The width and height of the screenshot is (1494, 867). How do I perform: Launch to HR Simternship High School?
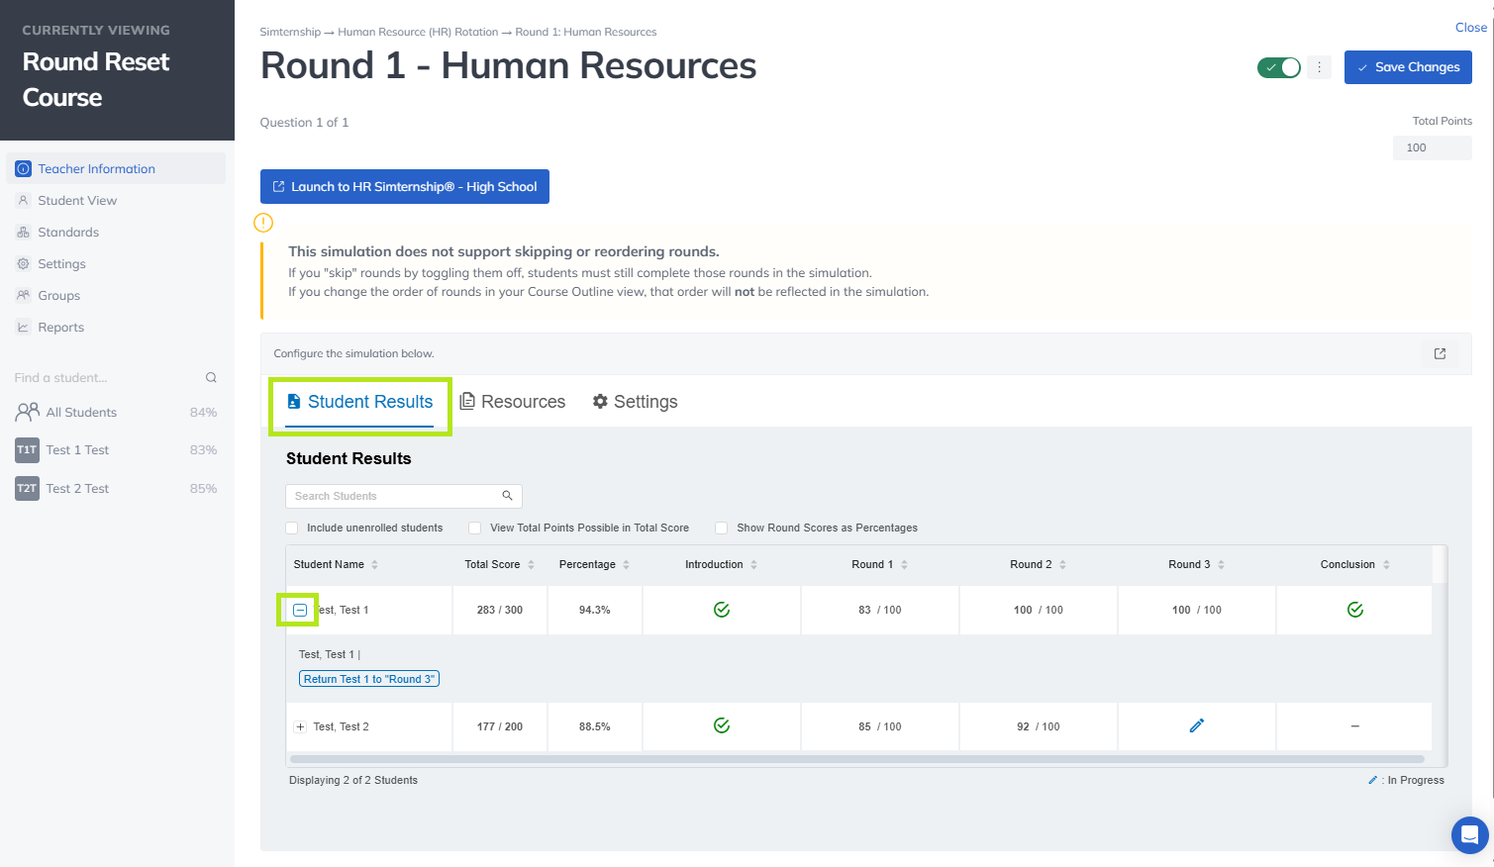[404, 187]
